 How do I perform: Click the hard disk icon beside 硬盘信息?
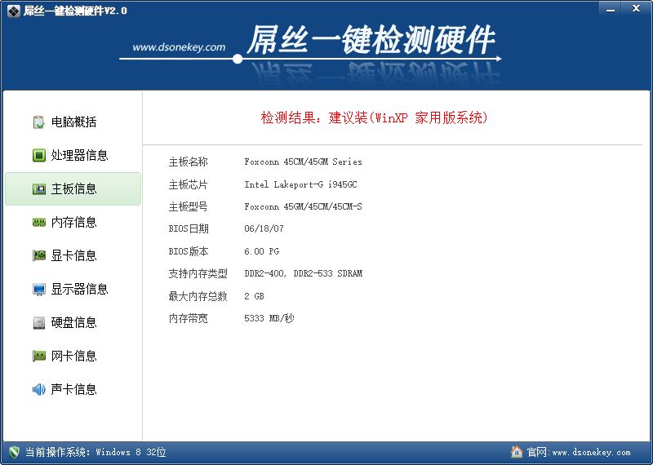38,322
